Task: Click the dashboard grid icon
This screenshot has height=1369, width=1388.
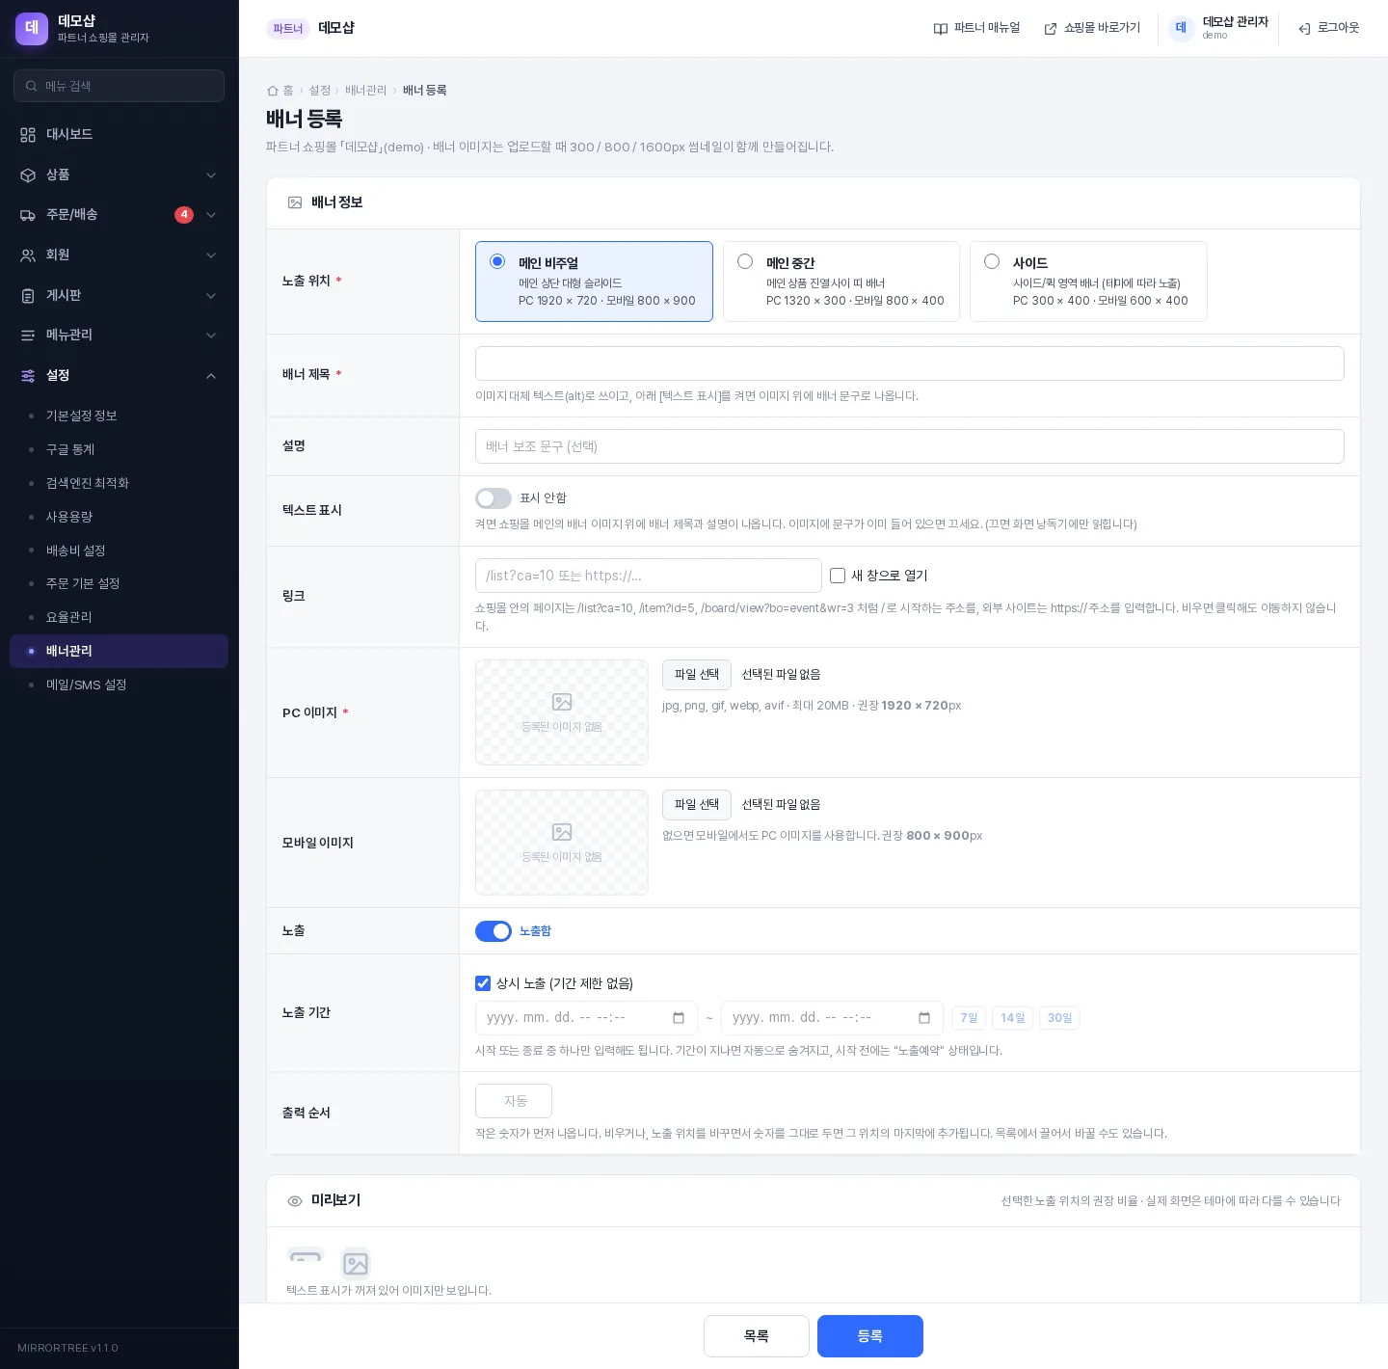Action: point(28,135)
